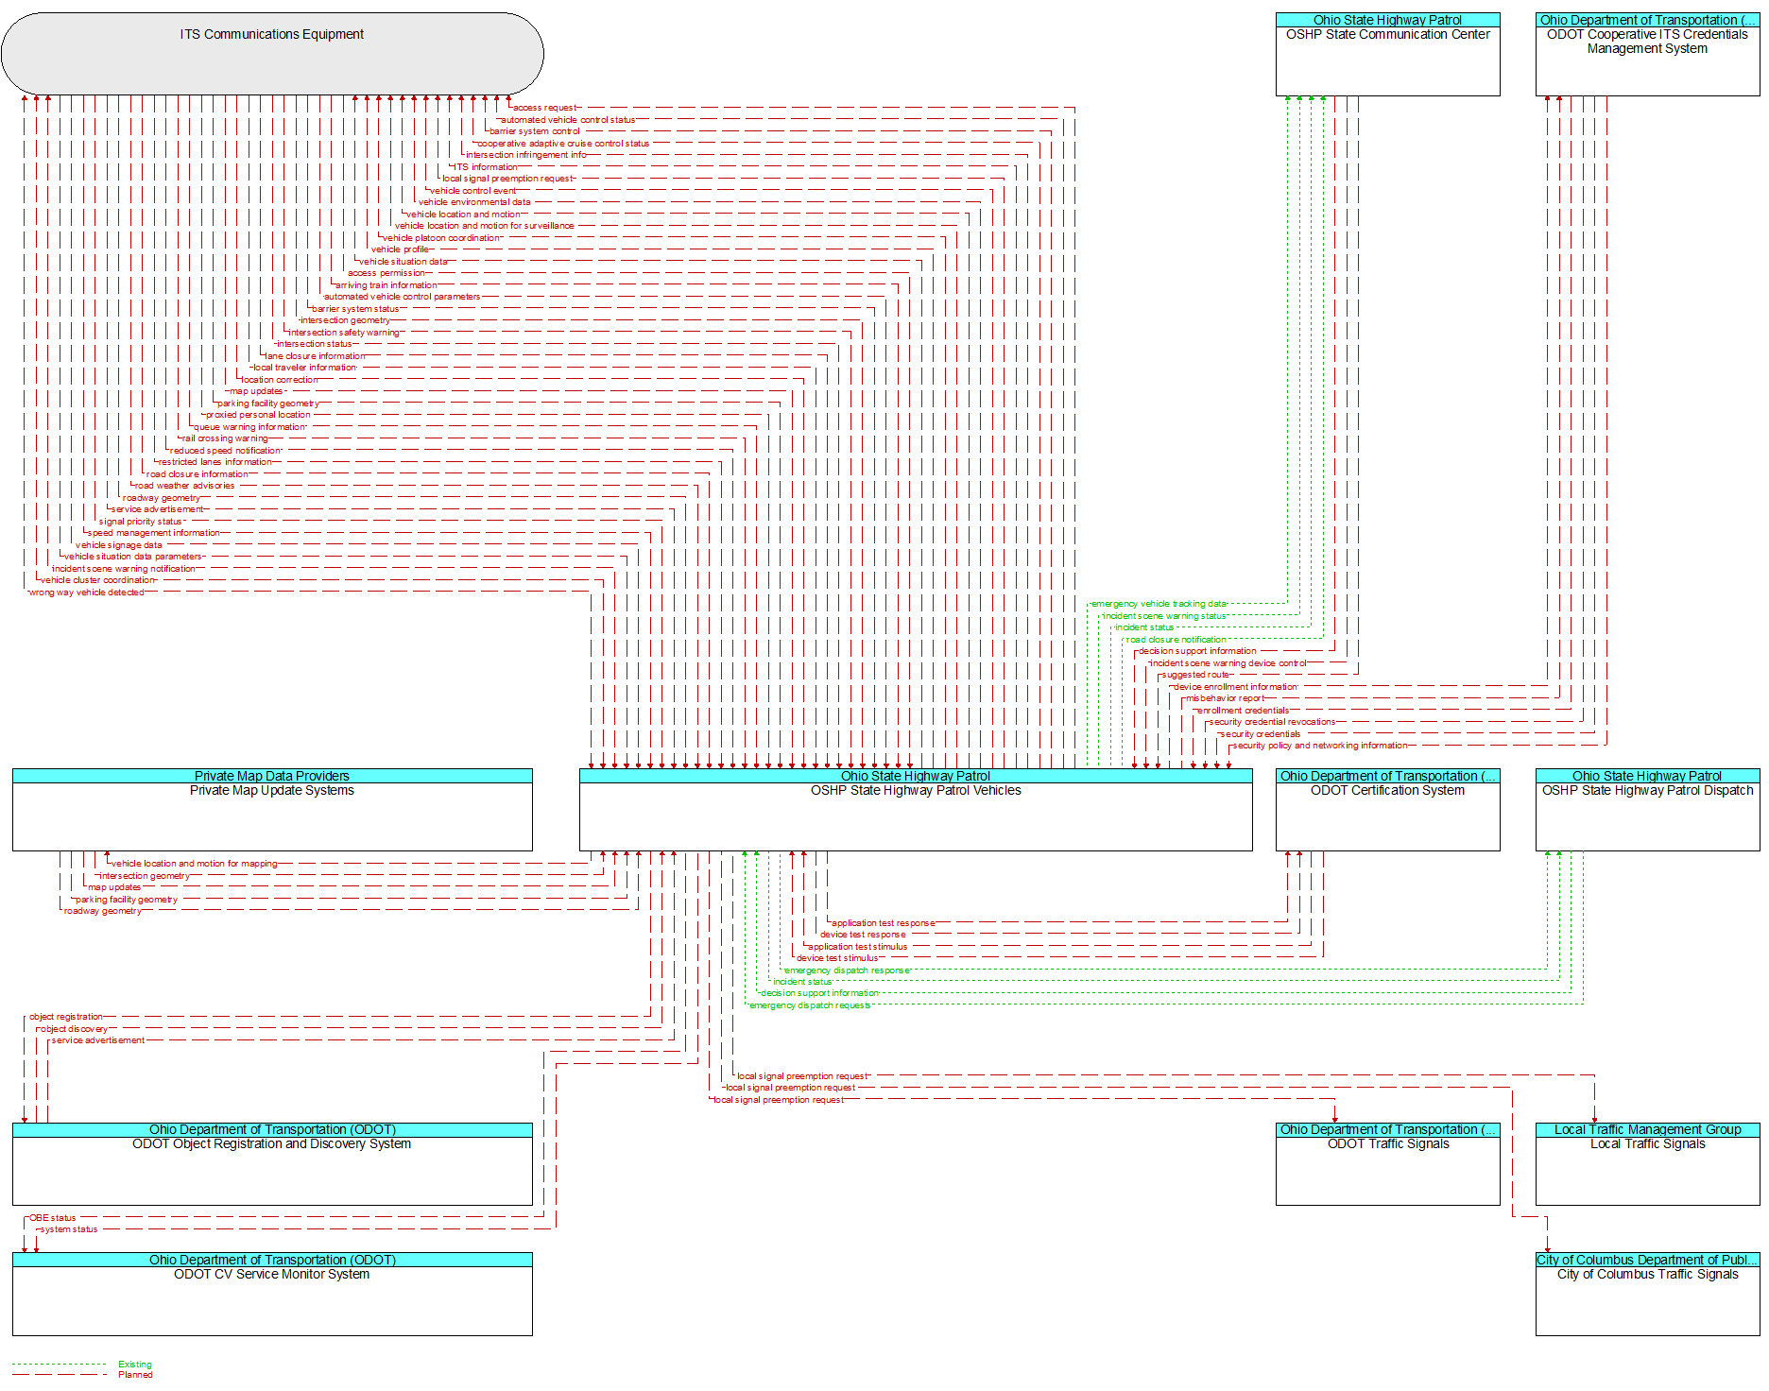1769x1391 pixels.
Task: Click the 'application test response' label
Action: click(883, 923)
